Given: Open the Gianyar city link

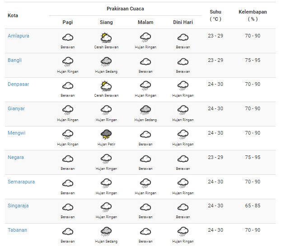Looking at the screenshot, I should click(x=16, y=108).
